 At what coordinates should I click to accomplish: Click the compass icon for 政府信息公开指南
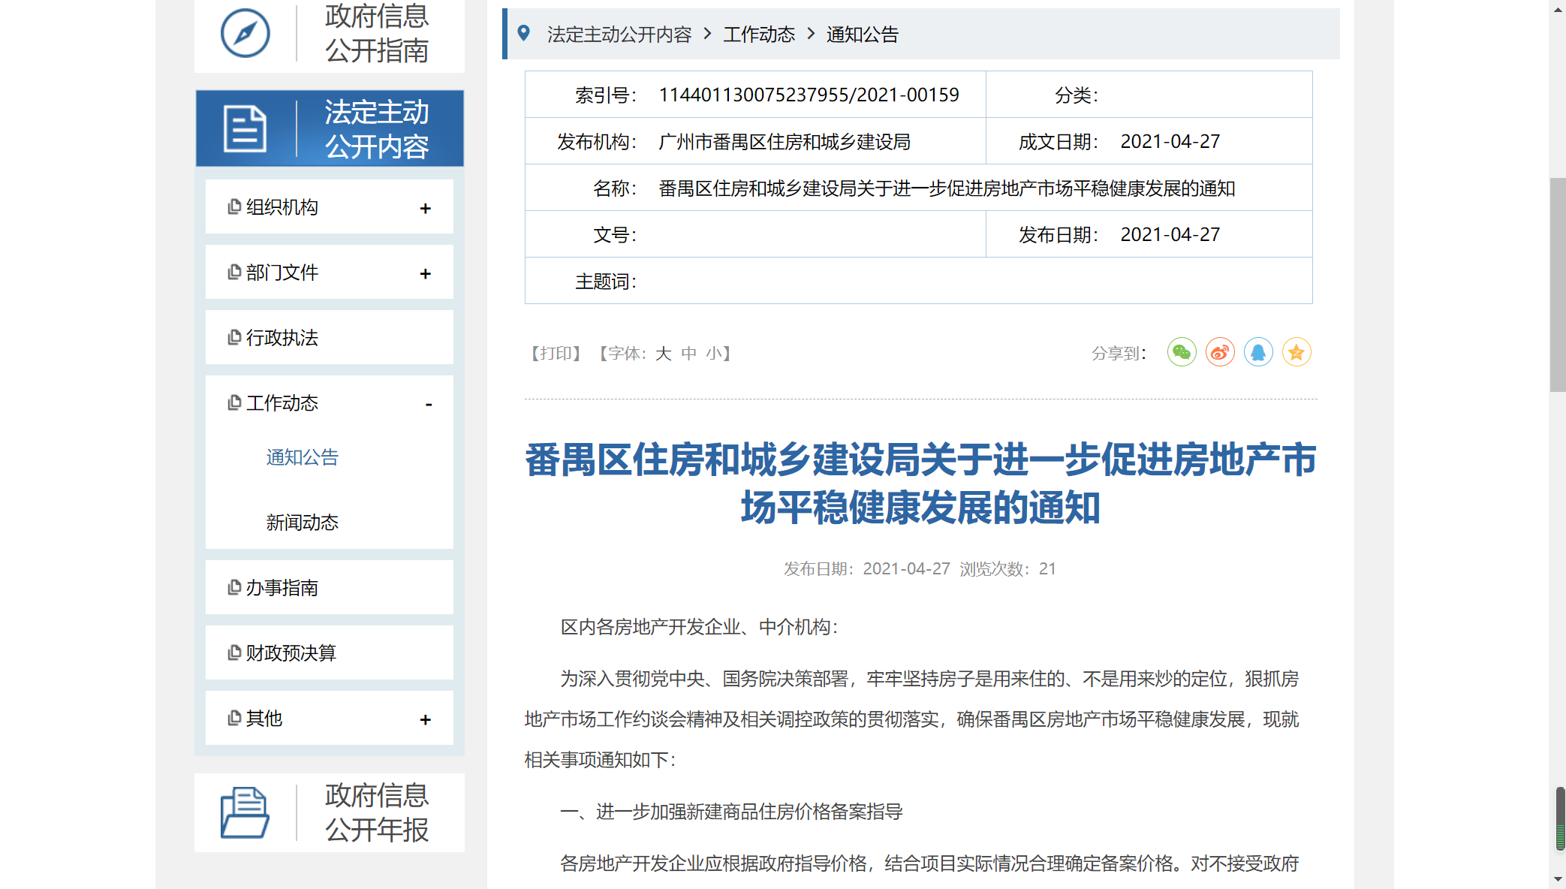click(245, 33)
